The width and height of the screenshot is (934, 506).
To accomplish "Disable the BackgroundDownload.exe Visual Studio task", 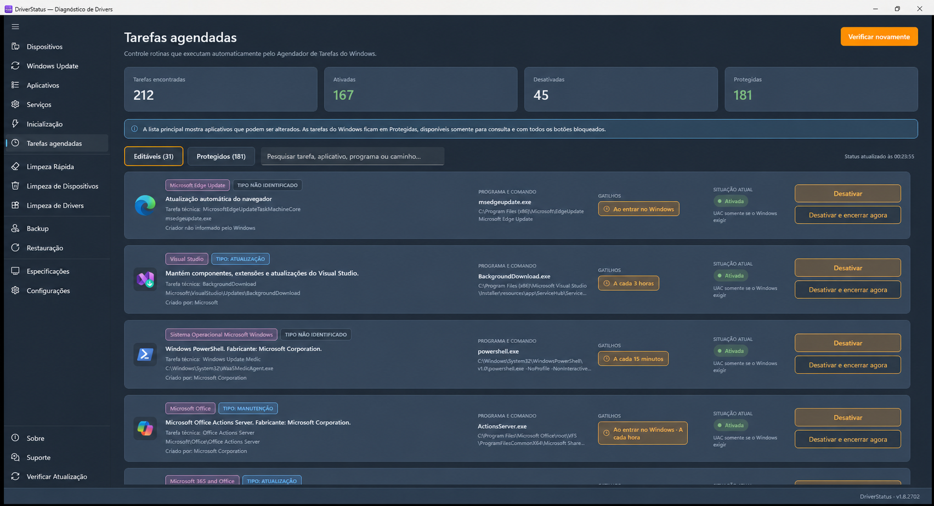I will [x=847, y=268].
